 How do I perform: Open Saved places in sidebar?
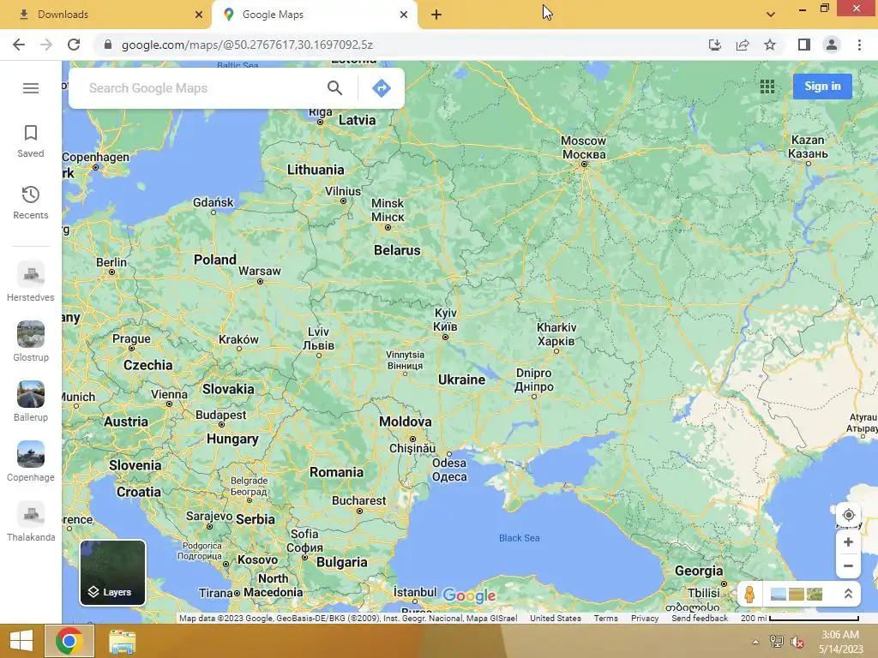pyautogui.click(x=31, y=141)
